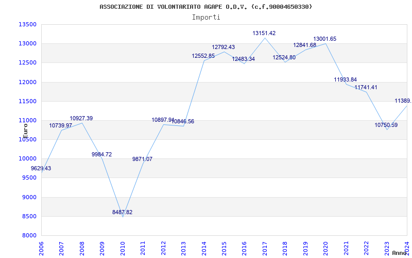Select the 9629.43 data label

pos(41,169)
